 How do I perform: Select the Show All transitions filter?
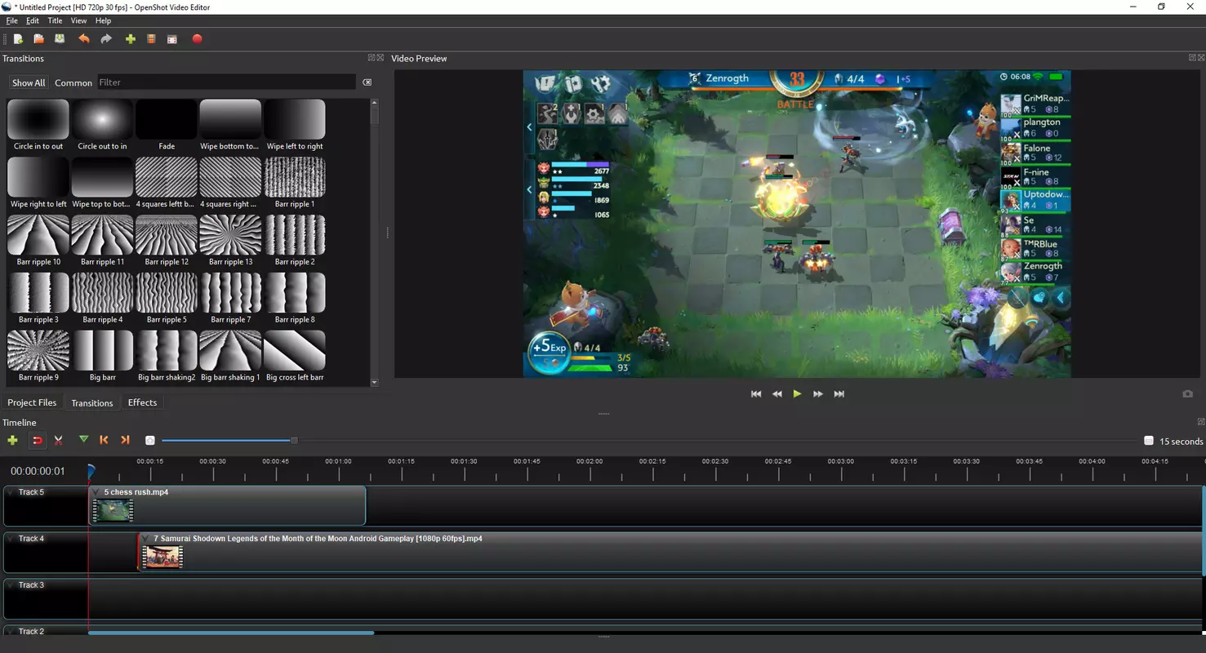coord(29,82)
